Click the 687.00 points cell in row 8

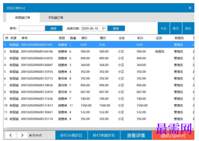[x=141, y=92]
